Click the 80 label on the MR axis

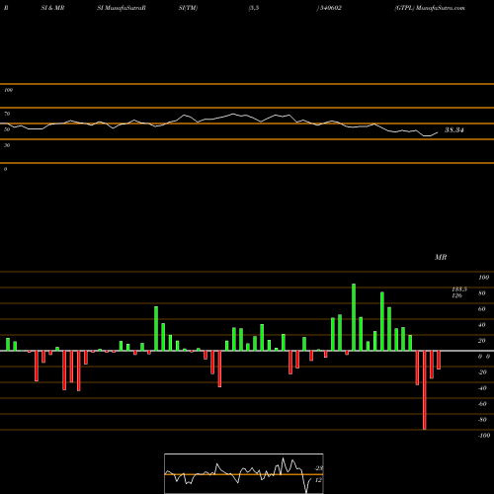tap(482, 293)
